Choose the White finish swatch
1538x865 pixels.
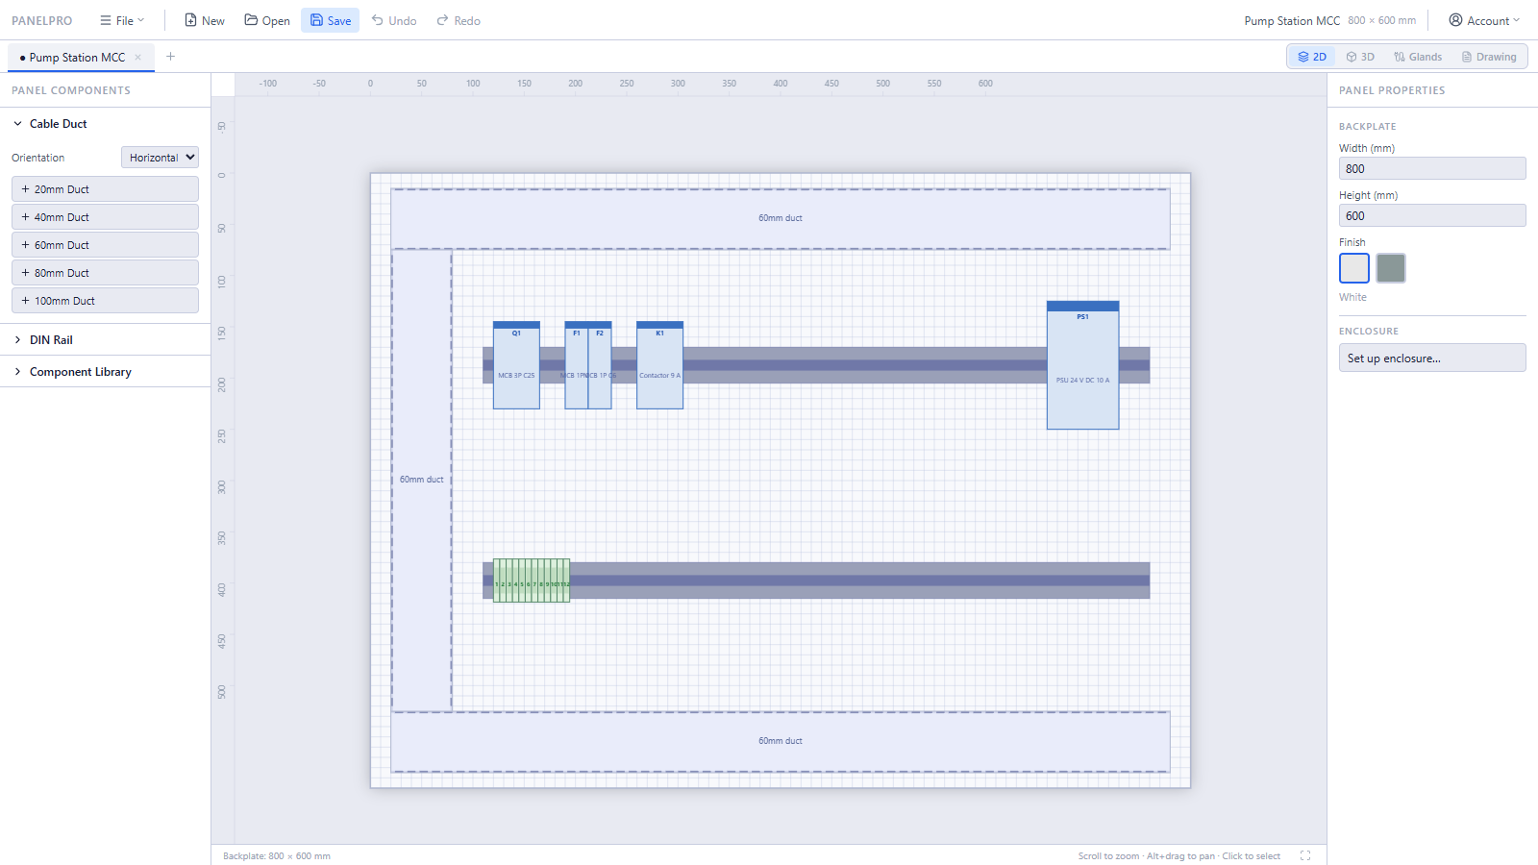click(1354, 268)
